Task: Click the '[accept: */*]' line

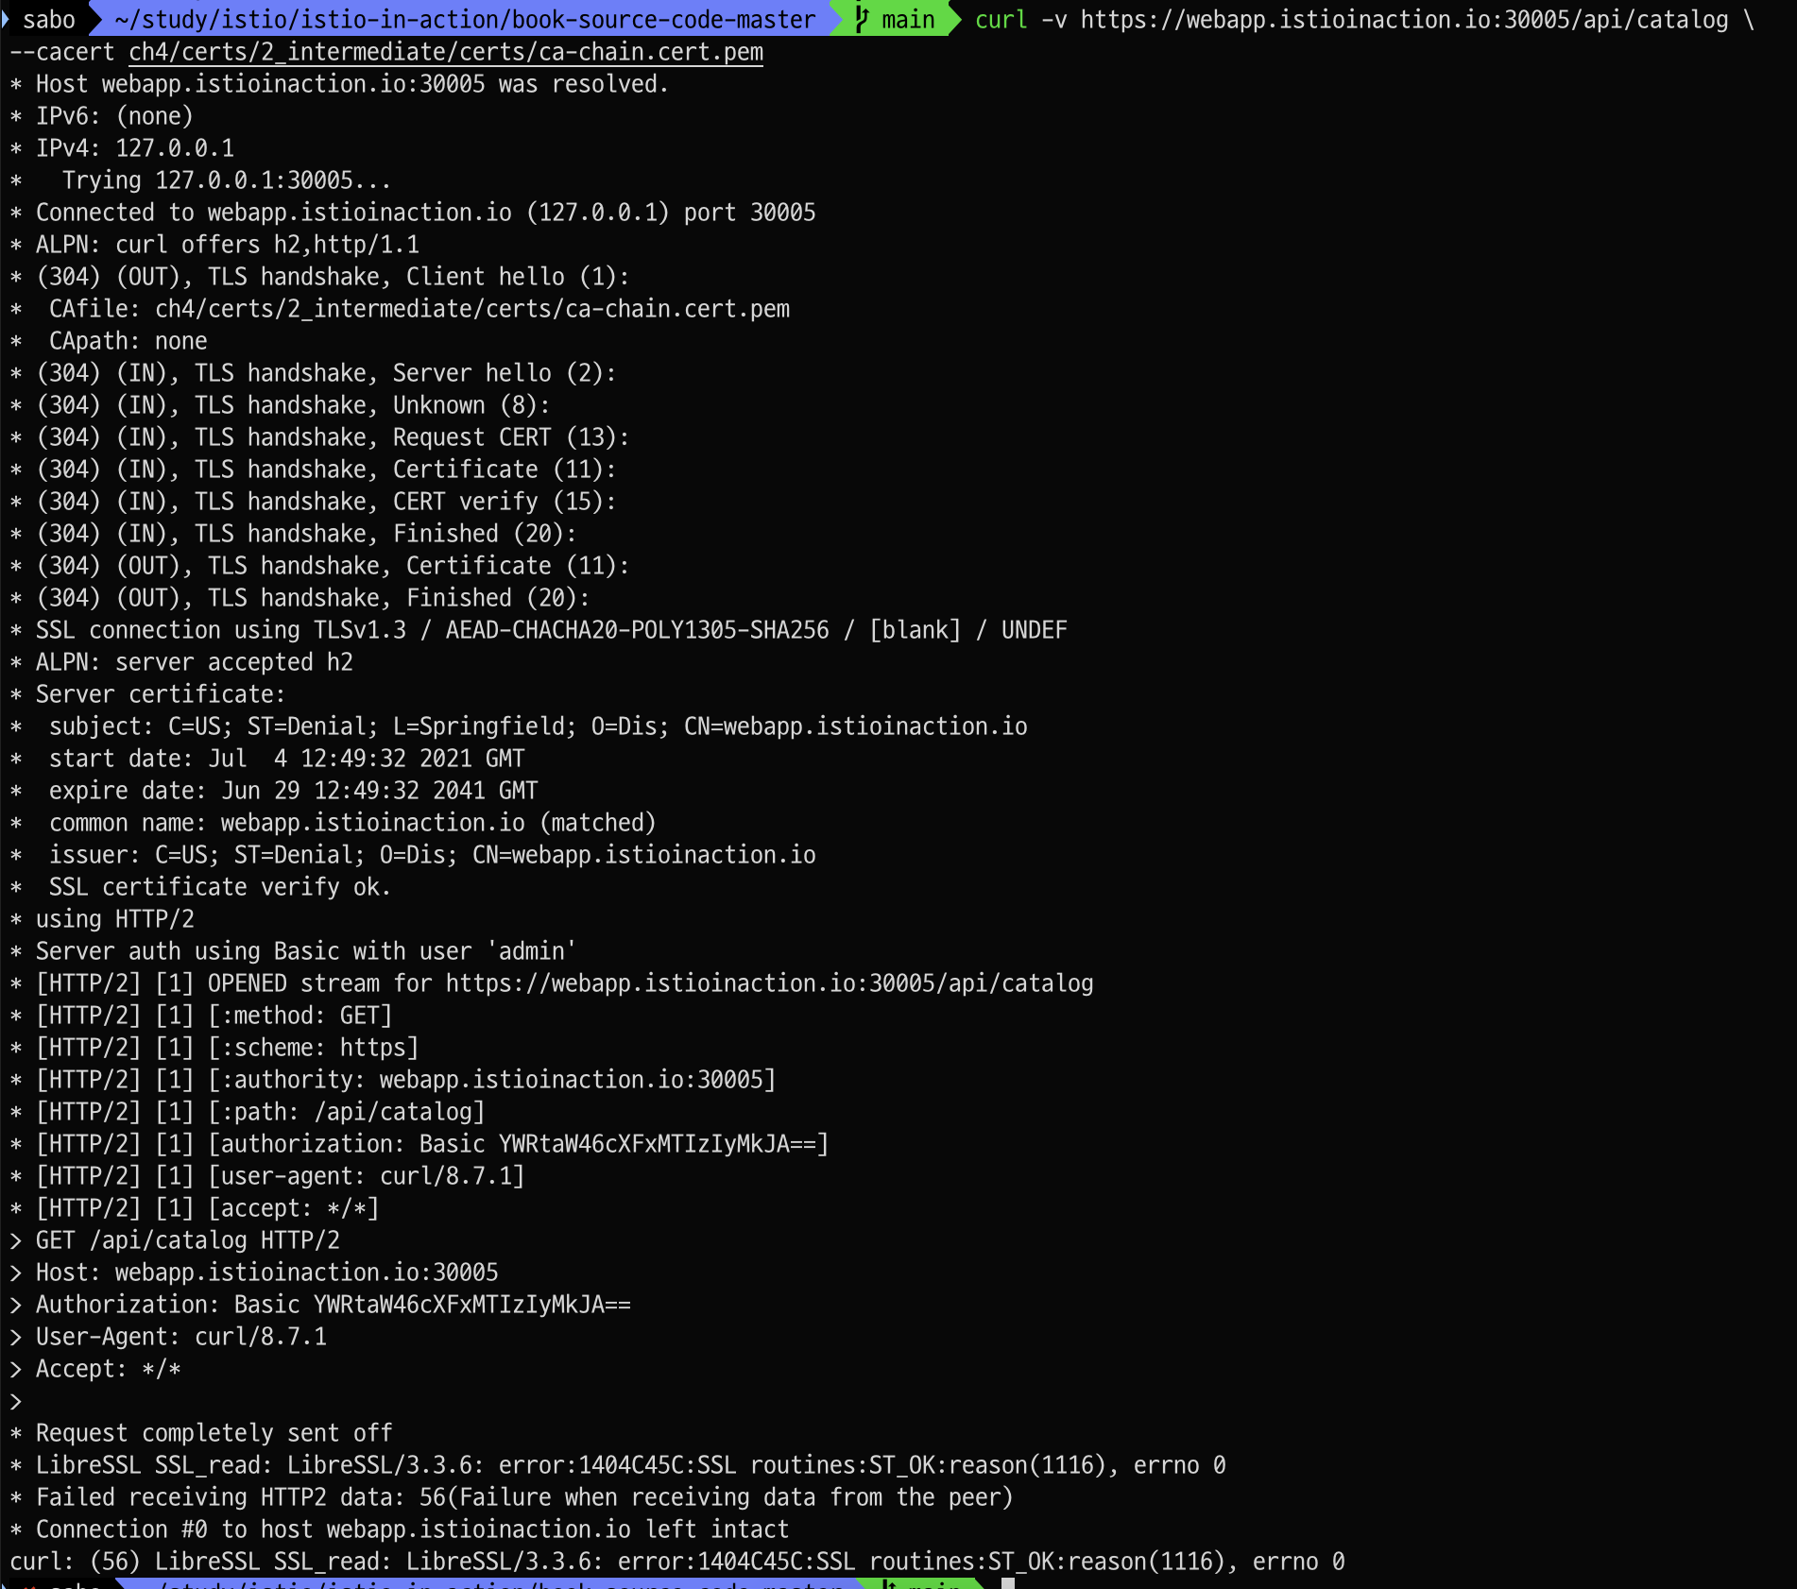Action: point(195,1208)
